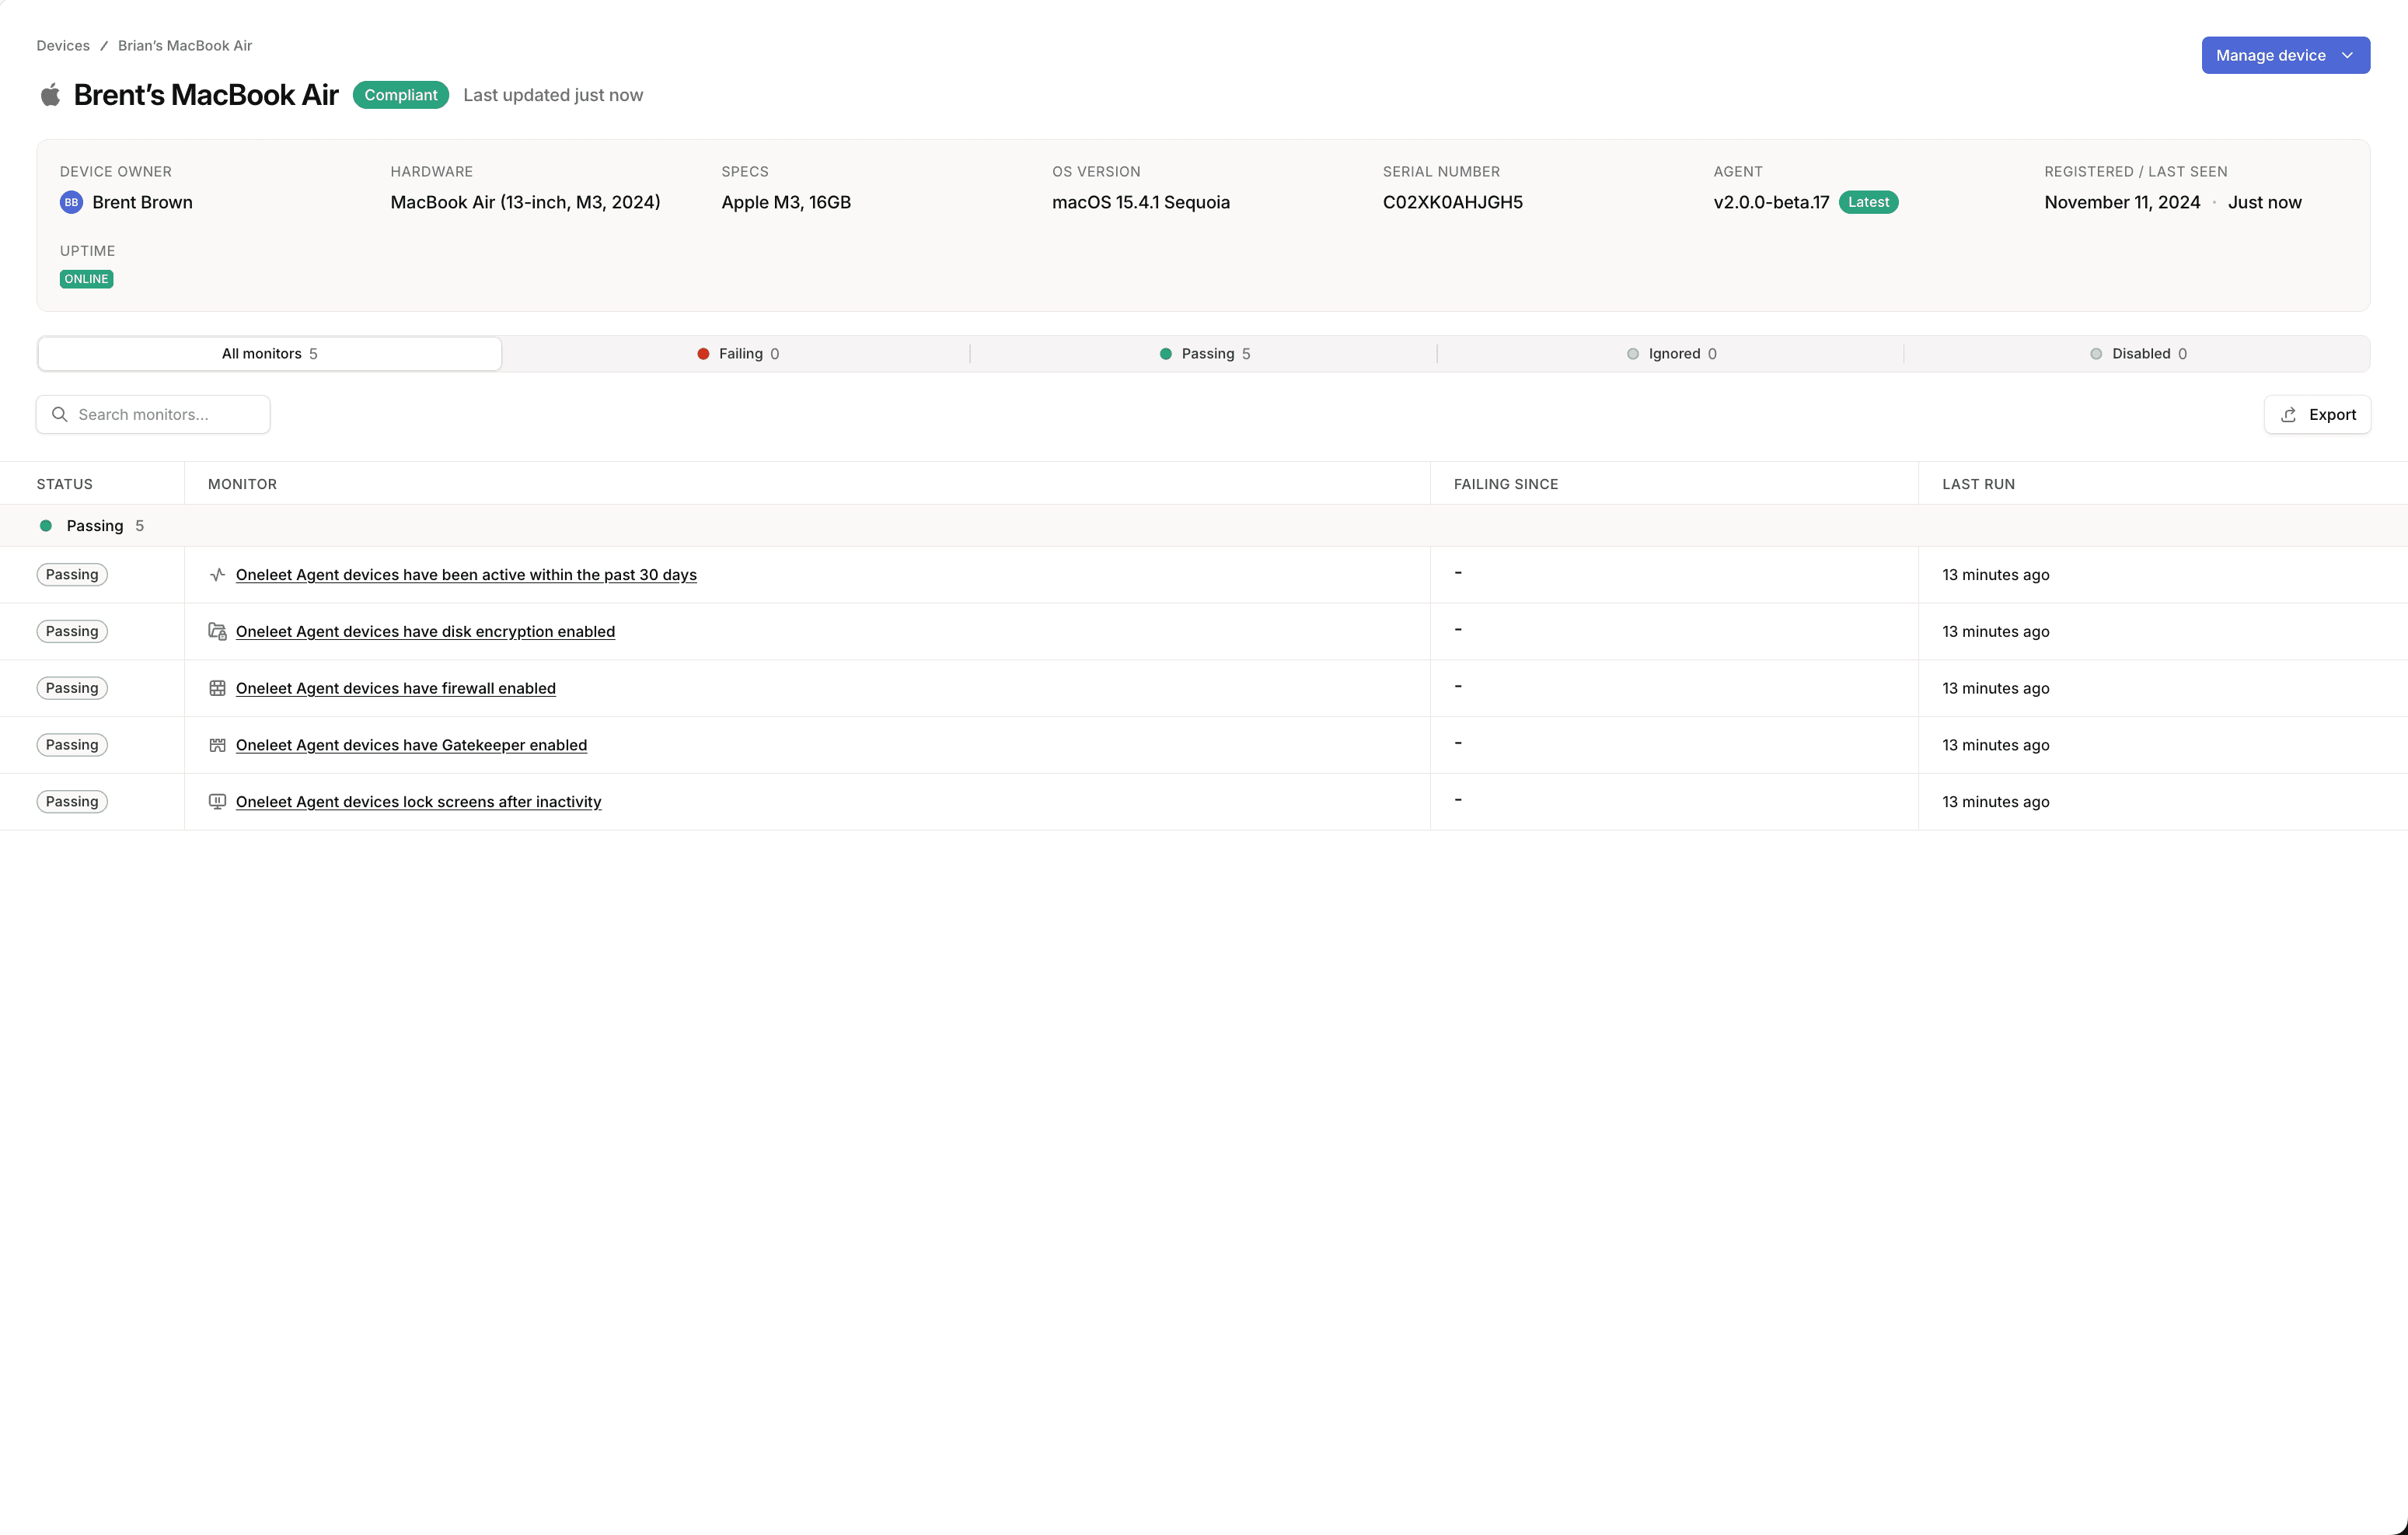Click the disk encryption folder-lock icon
Screen dimensions: 2408x1535
click(x=217, y=631)
